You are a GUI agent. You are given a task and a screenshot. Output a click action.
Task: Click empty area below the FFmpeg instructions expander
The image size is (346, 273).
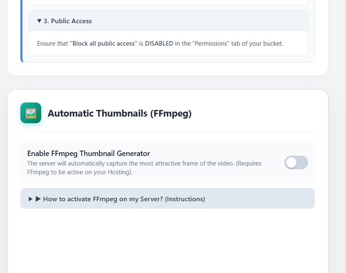pyautogui.click(x=167, y=241)
